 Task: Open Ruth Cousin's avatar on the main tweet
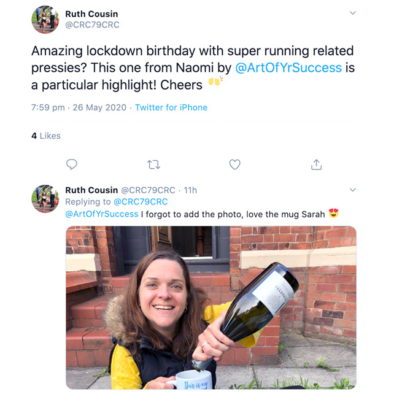click(45, 19)
